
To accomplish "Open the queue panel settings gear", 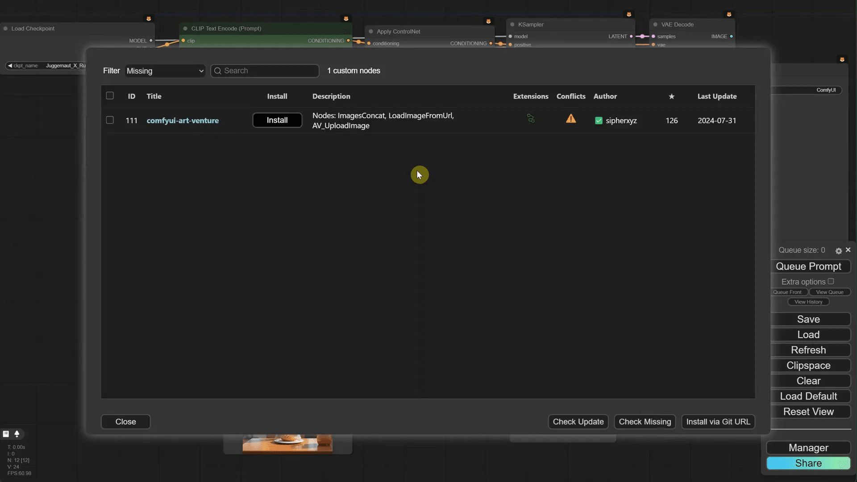I will pos(839,250).
